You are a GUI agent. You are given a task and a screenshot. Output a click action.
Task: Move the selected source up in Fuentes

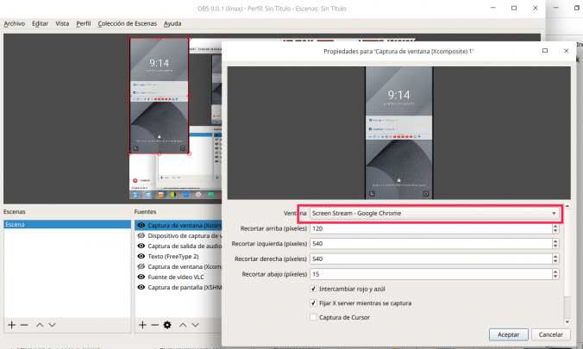coord(182,325)
